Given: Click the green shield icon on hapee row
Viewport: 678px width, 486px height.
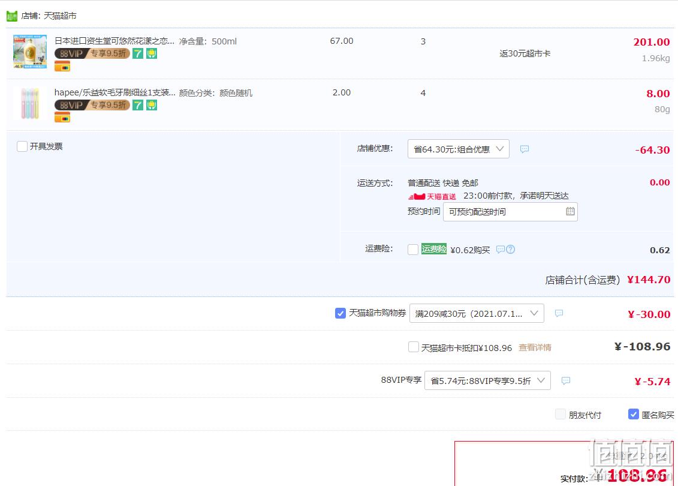Looking at the screenshot, I should point(151,105).
